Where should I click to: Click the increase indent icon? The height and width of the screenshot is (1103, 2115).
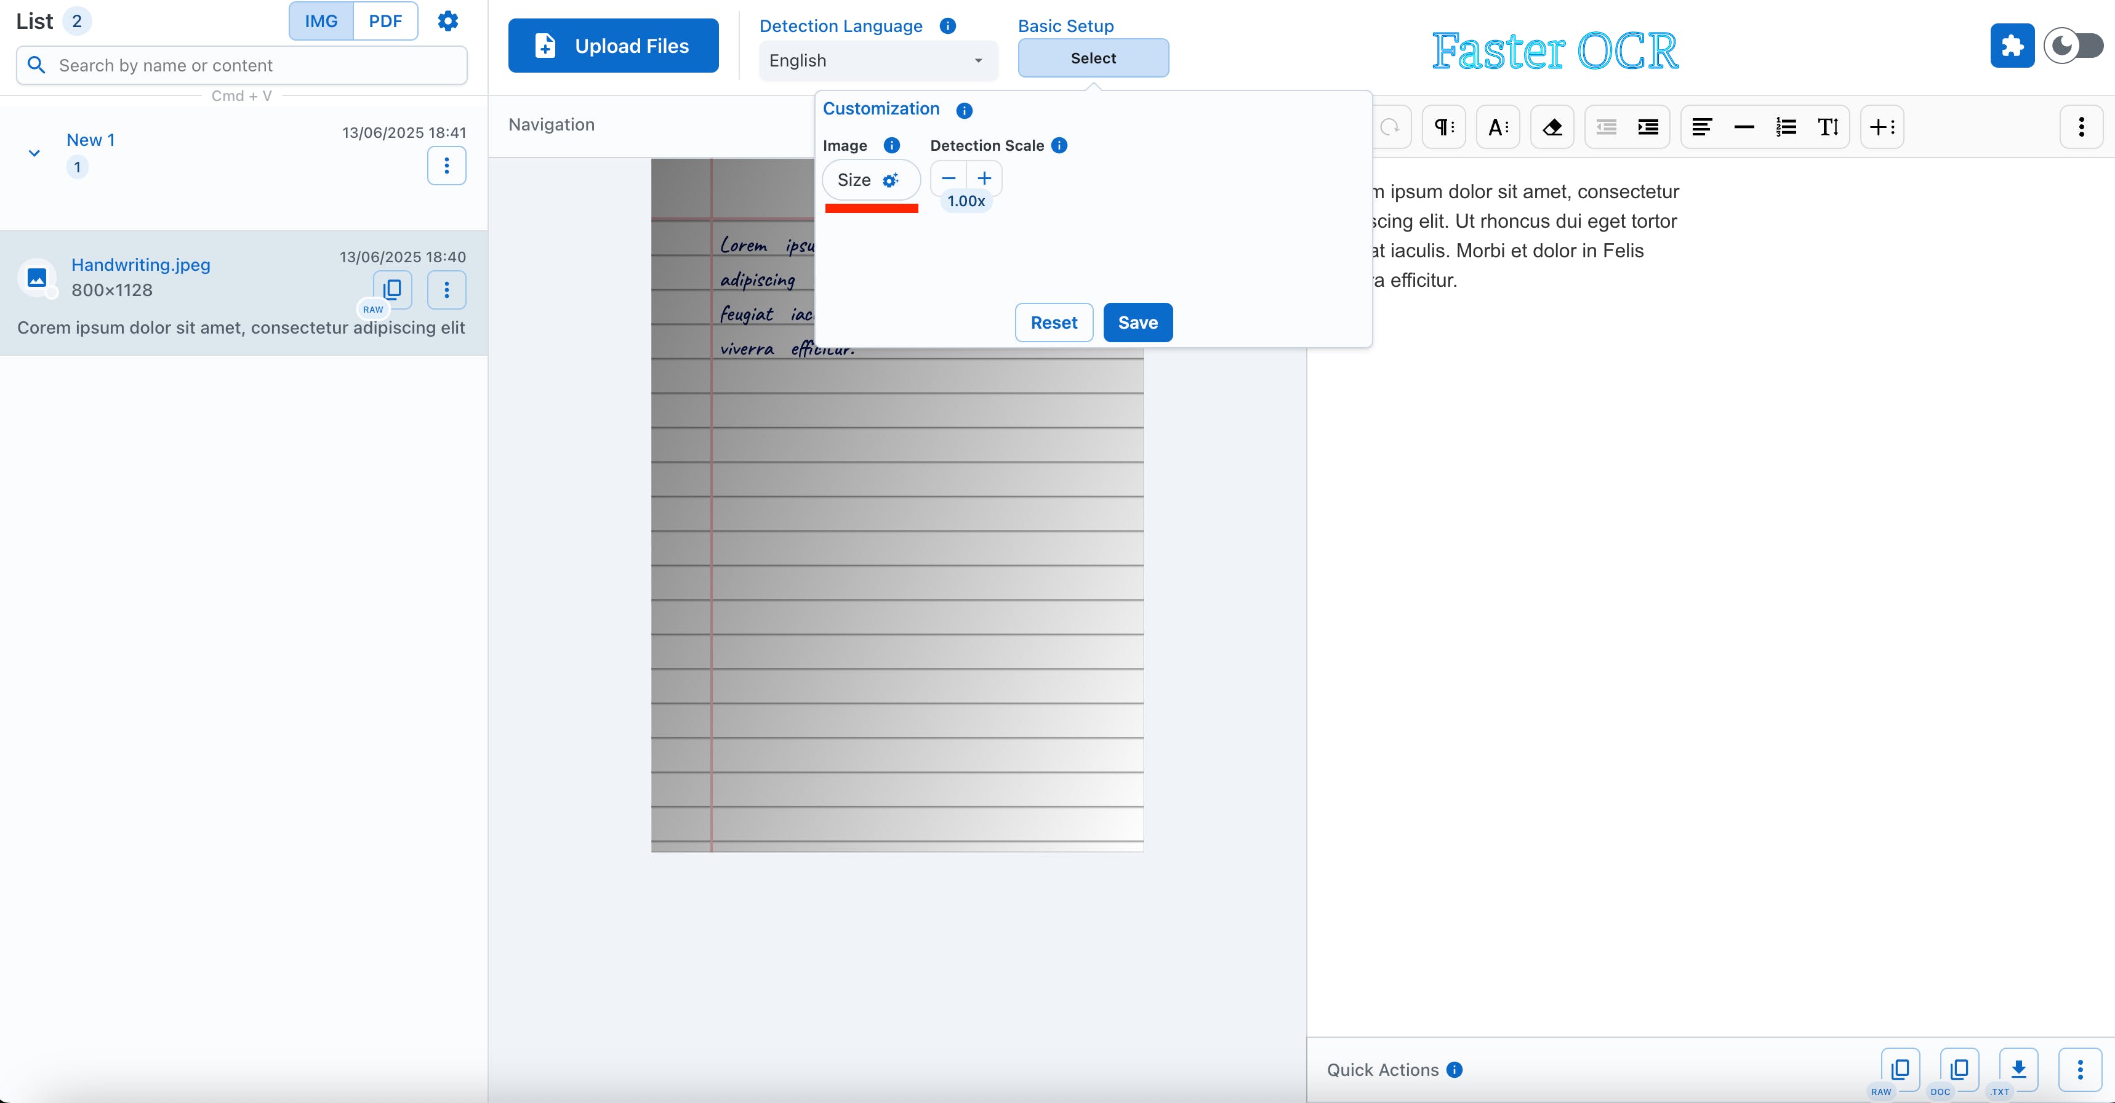tap(1648, 127)
